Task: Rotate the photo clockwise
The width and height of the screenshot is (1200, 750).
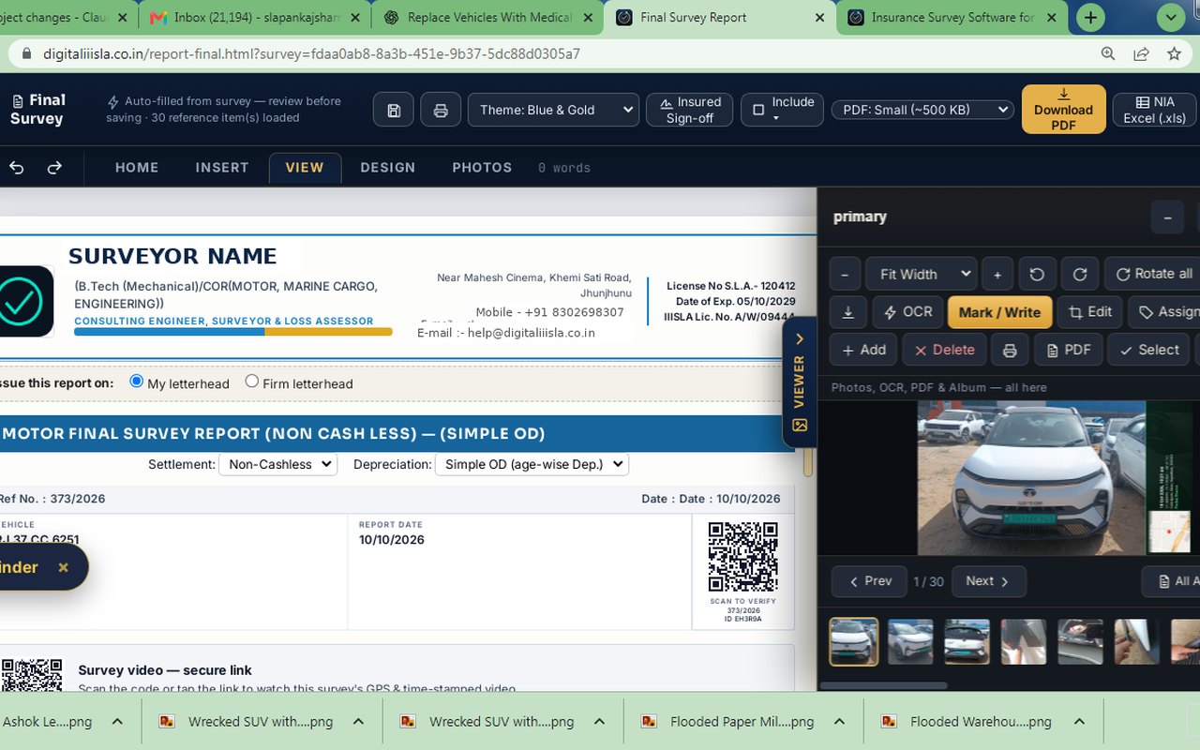Action: pyautogui.click(x=1080, y=274)
